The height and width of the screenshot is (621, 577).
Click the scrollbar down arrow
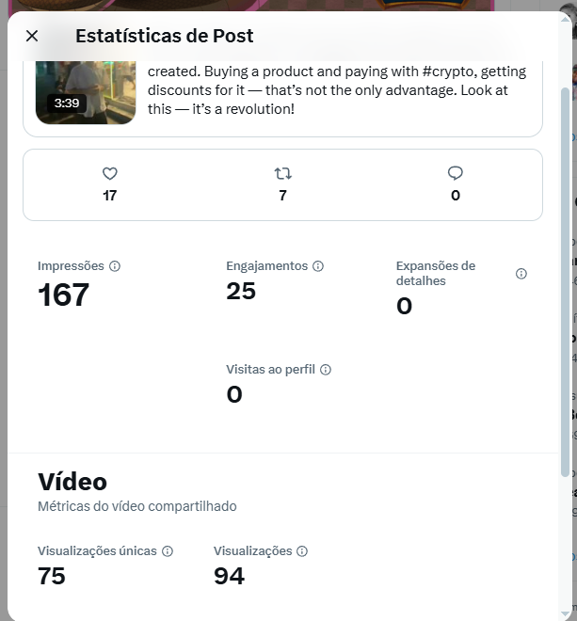(565, 614)
